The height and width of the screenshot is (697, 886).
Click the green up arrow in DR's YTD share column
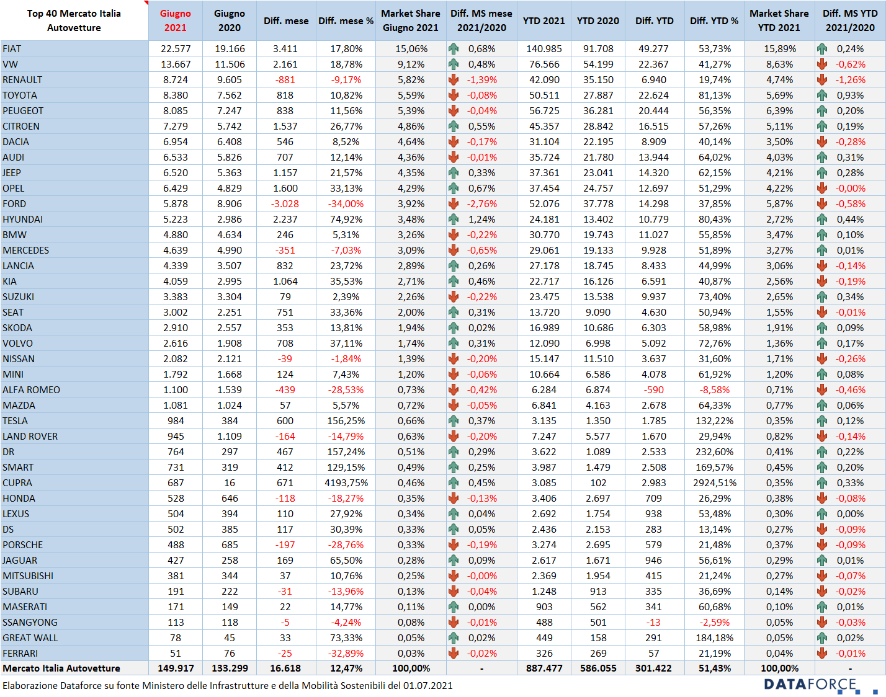pyautogui.click(x=822, y=451)
